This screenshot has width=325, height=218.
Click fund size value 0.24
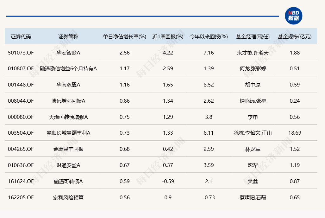click(x=295, y=101)
